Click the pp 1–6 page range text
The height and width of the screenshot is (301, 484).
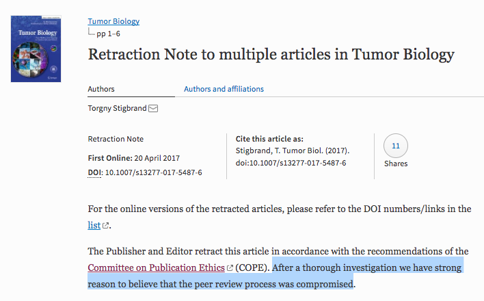coord(108,34)
